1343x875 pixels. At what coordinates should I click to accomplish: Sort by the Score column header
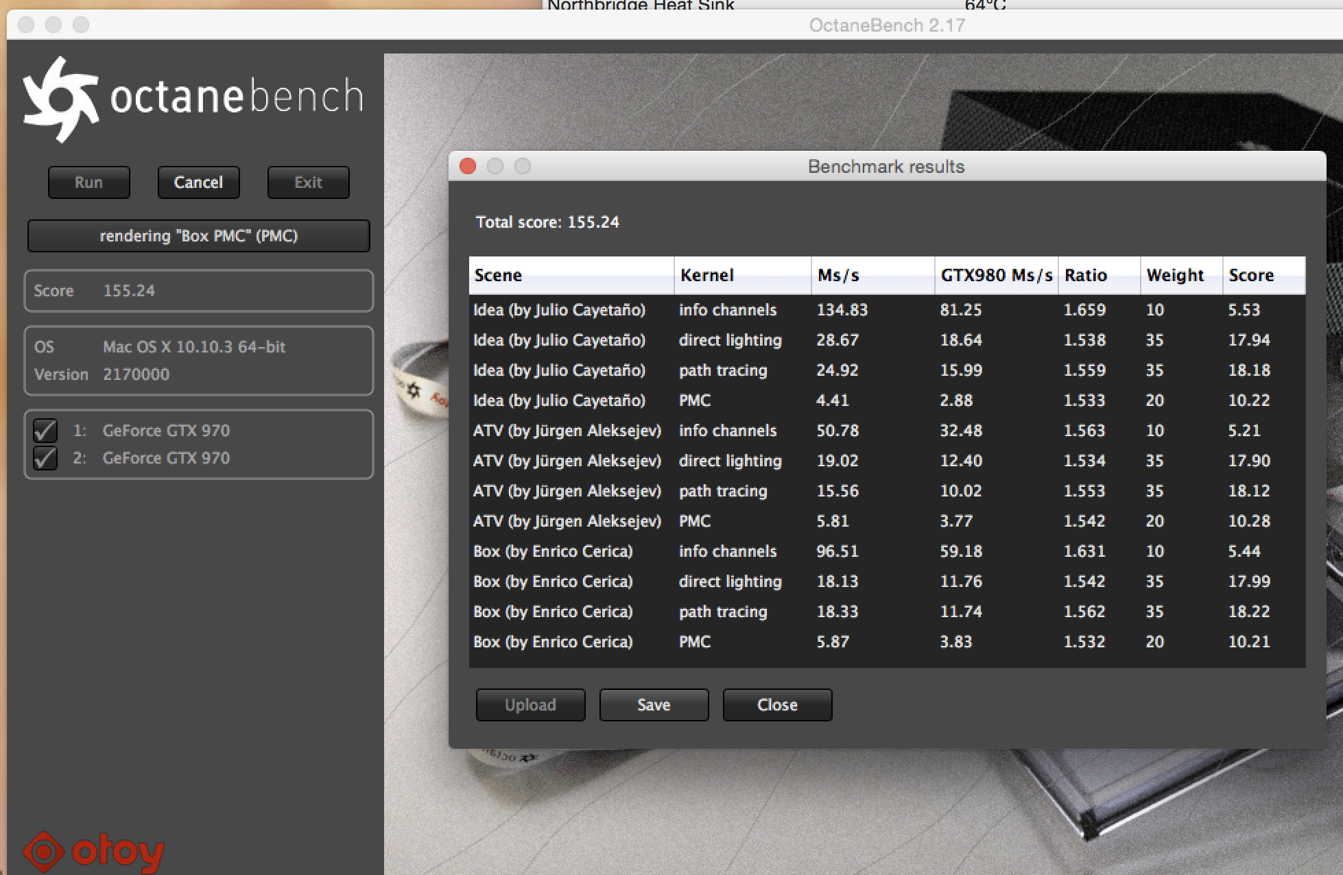tap(1264, 276)
